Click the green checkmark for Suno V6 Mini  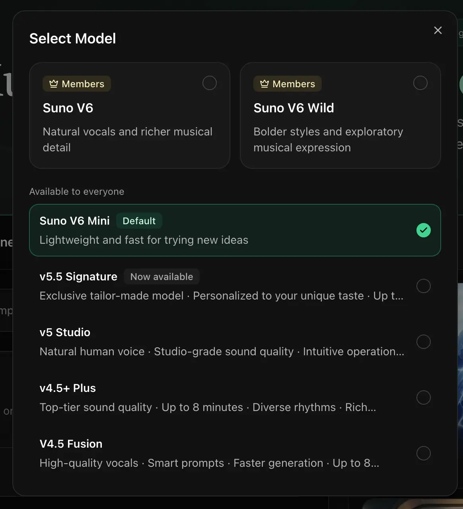424,230
